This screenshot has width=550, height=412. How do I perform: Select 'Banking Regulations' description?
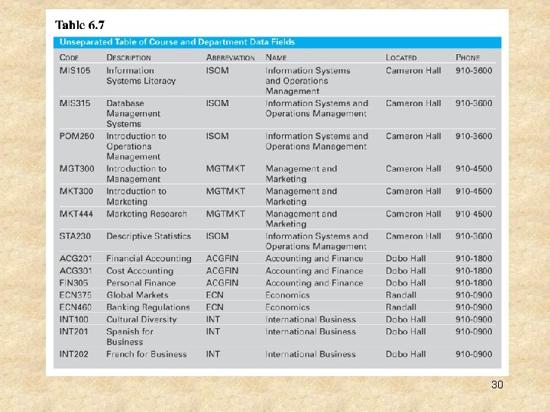coord(148,307)
